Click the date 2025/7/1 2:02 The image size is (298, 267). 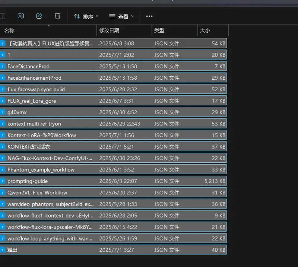(x=117, y=55)
